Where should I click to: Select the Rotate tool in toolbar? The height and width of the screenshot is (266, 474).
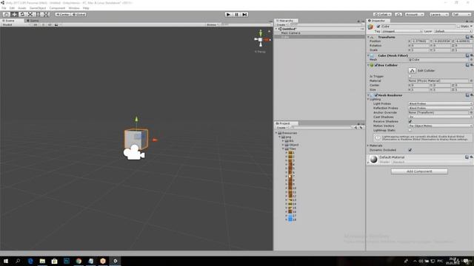click(x=22, y=14)
